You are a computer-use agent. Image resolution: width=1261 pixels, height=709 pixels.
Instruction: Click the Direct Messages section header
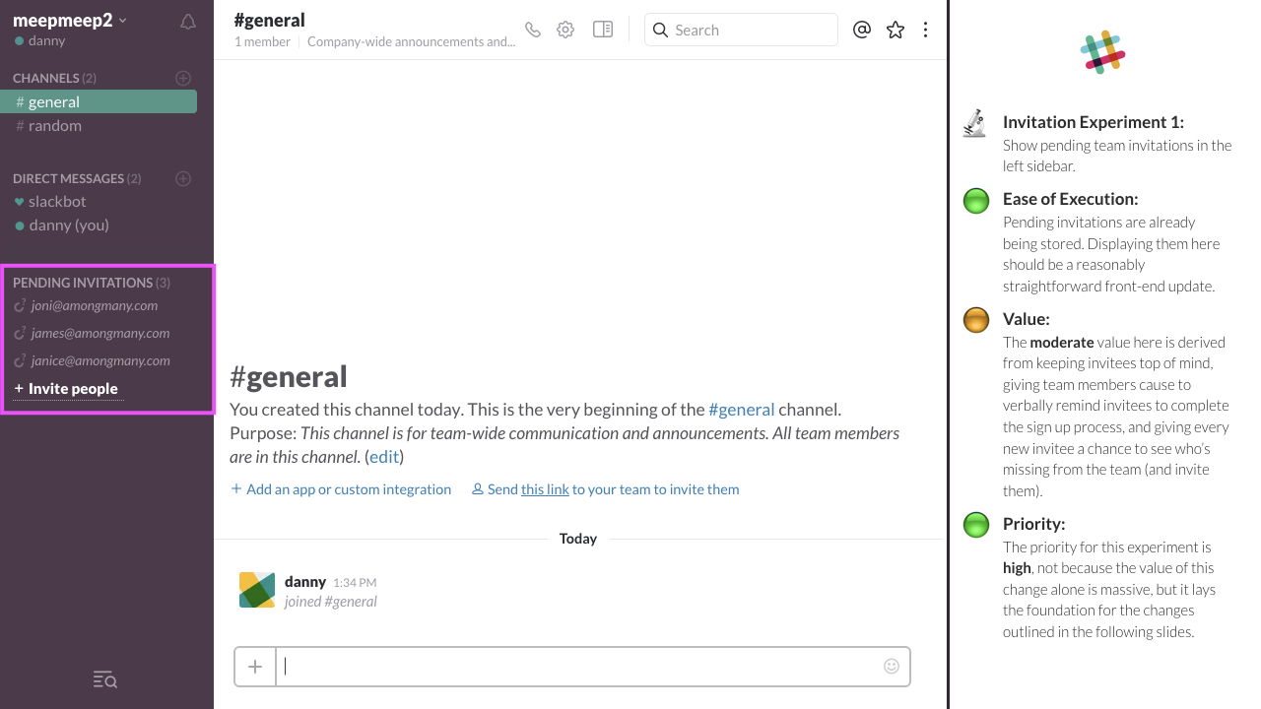[77, 178]
